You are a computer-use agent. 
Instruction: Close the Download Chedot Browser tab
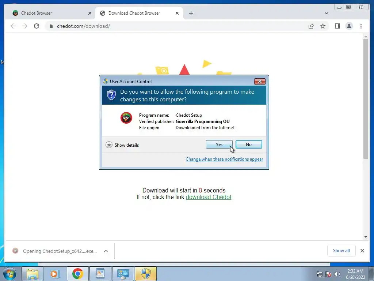(x=177, y=13)
